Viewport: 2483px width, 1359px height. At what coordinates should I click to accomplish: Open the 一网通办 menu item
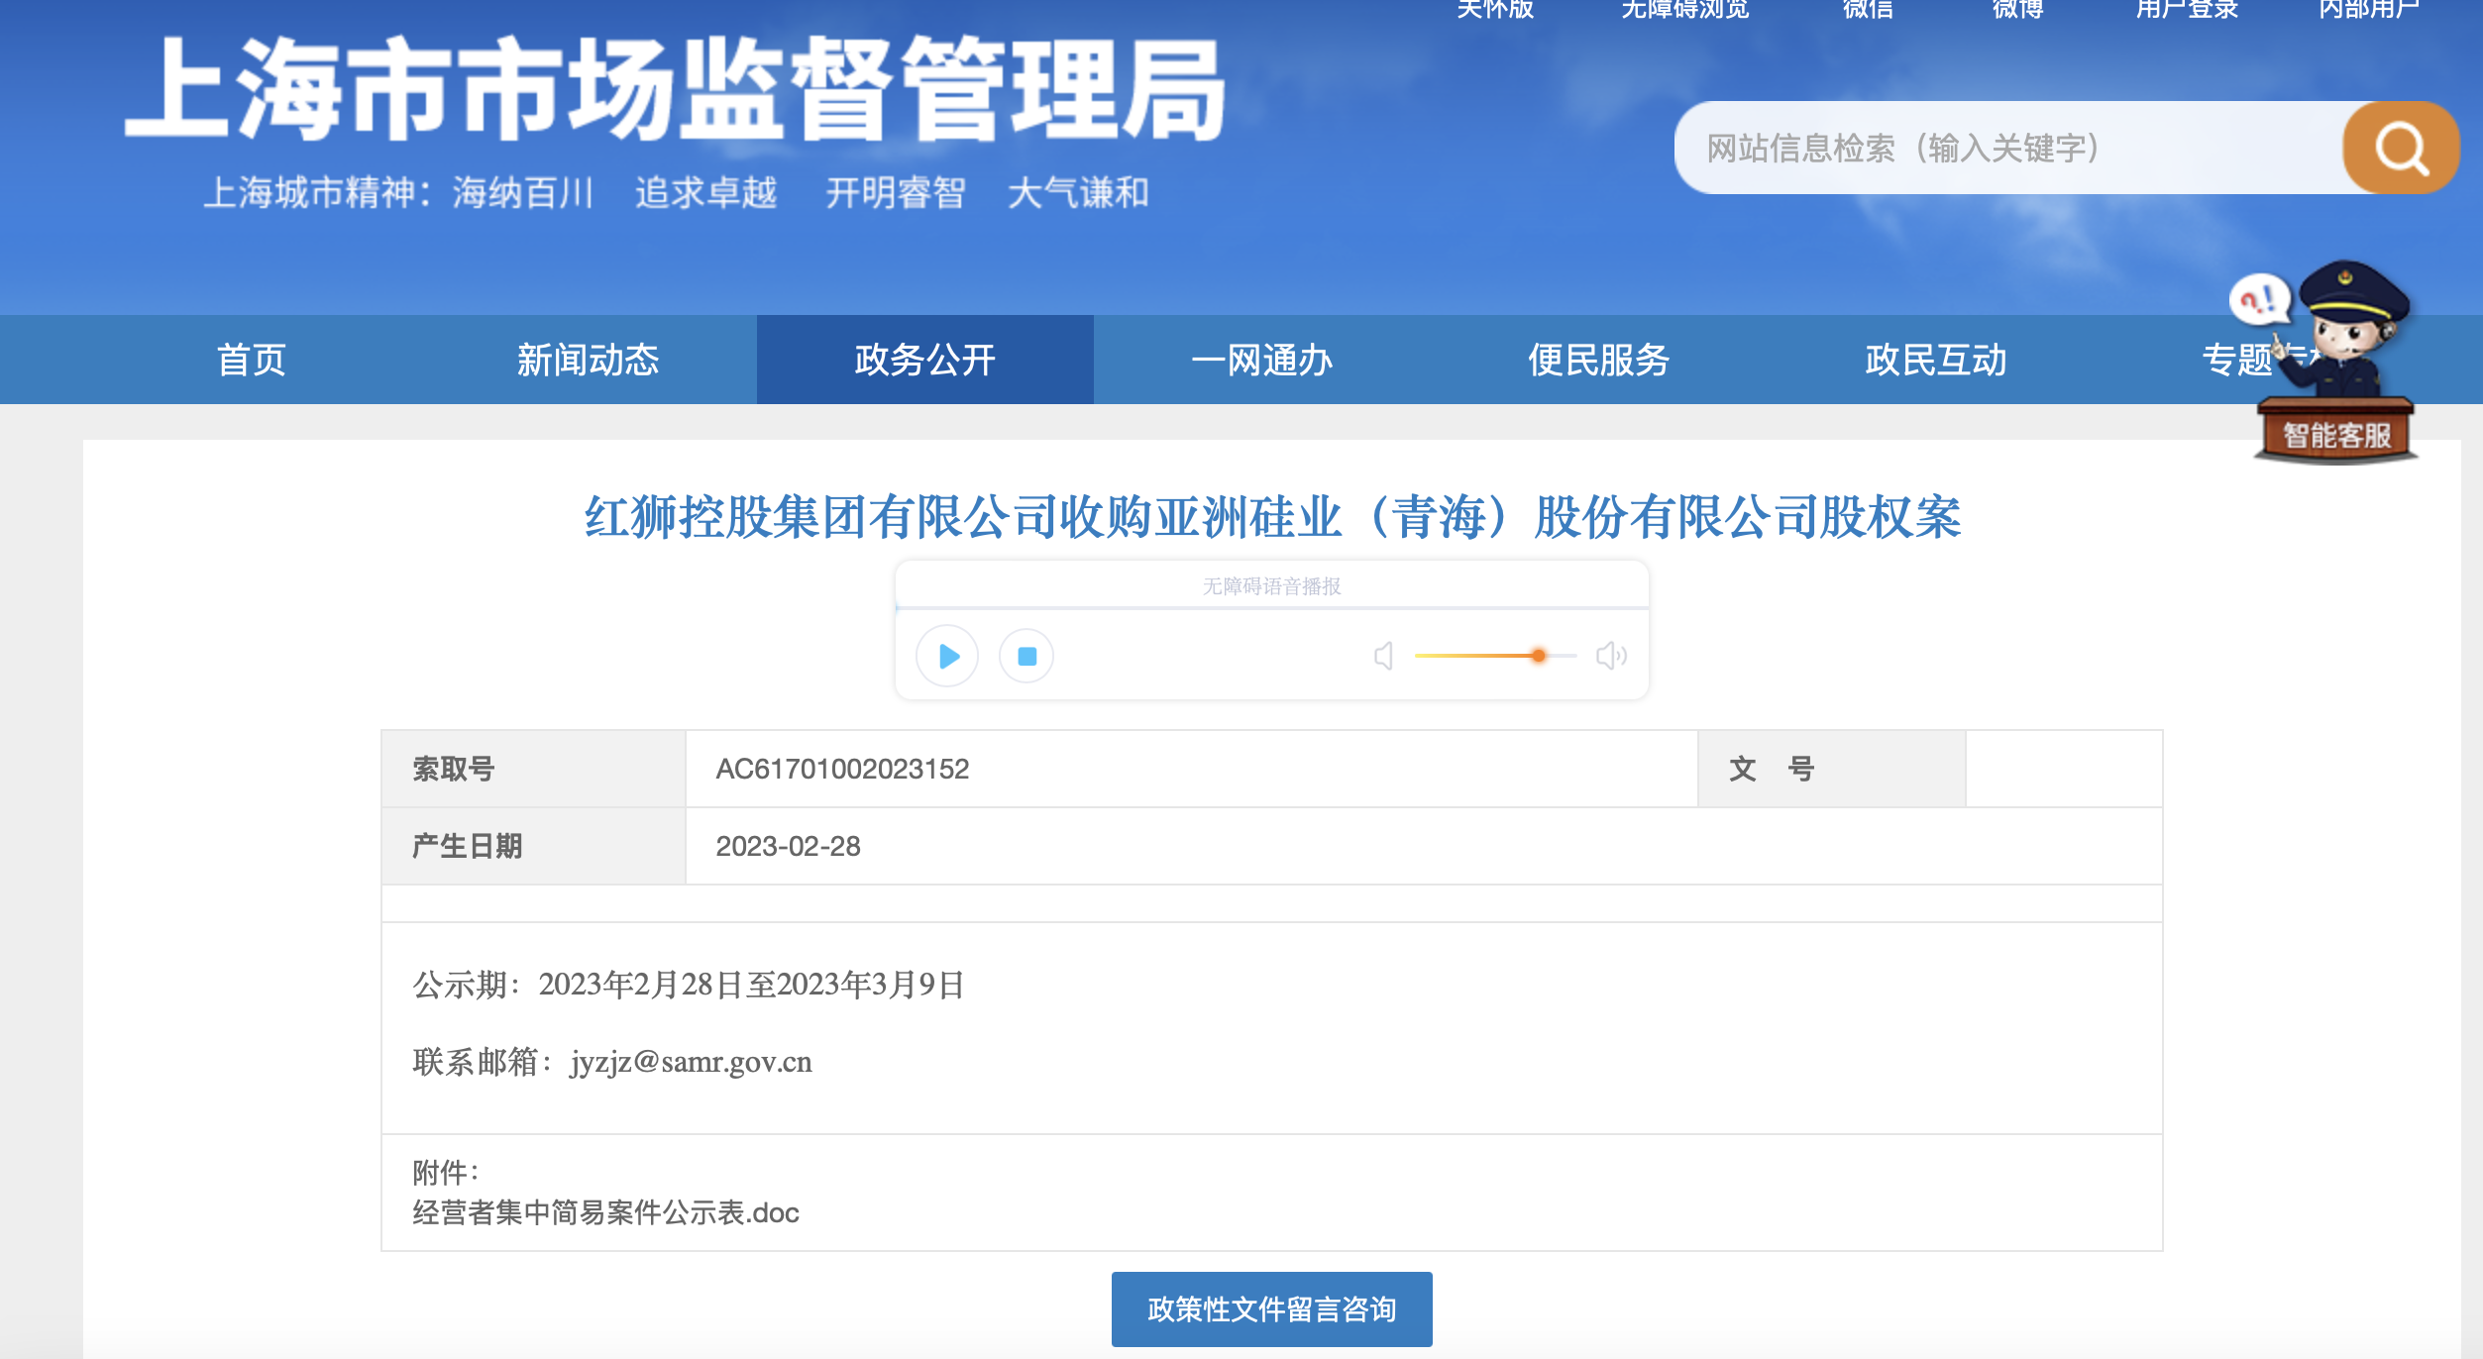[x=1261, y=360]
